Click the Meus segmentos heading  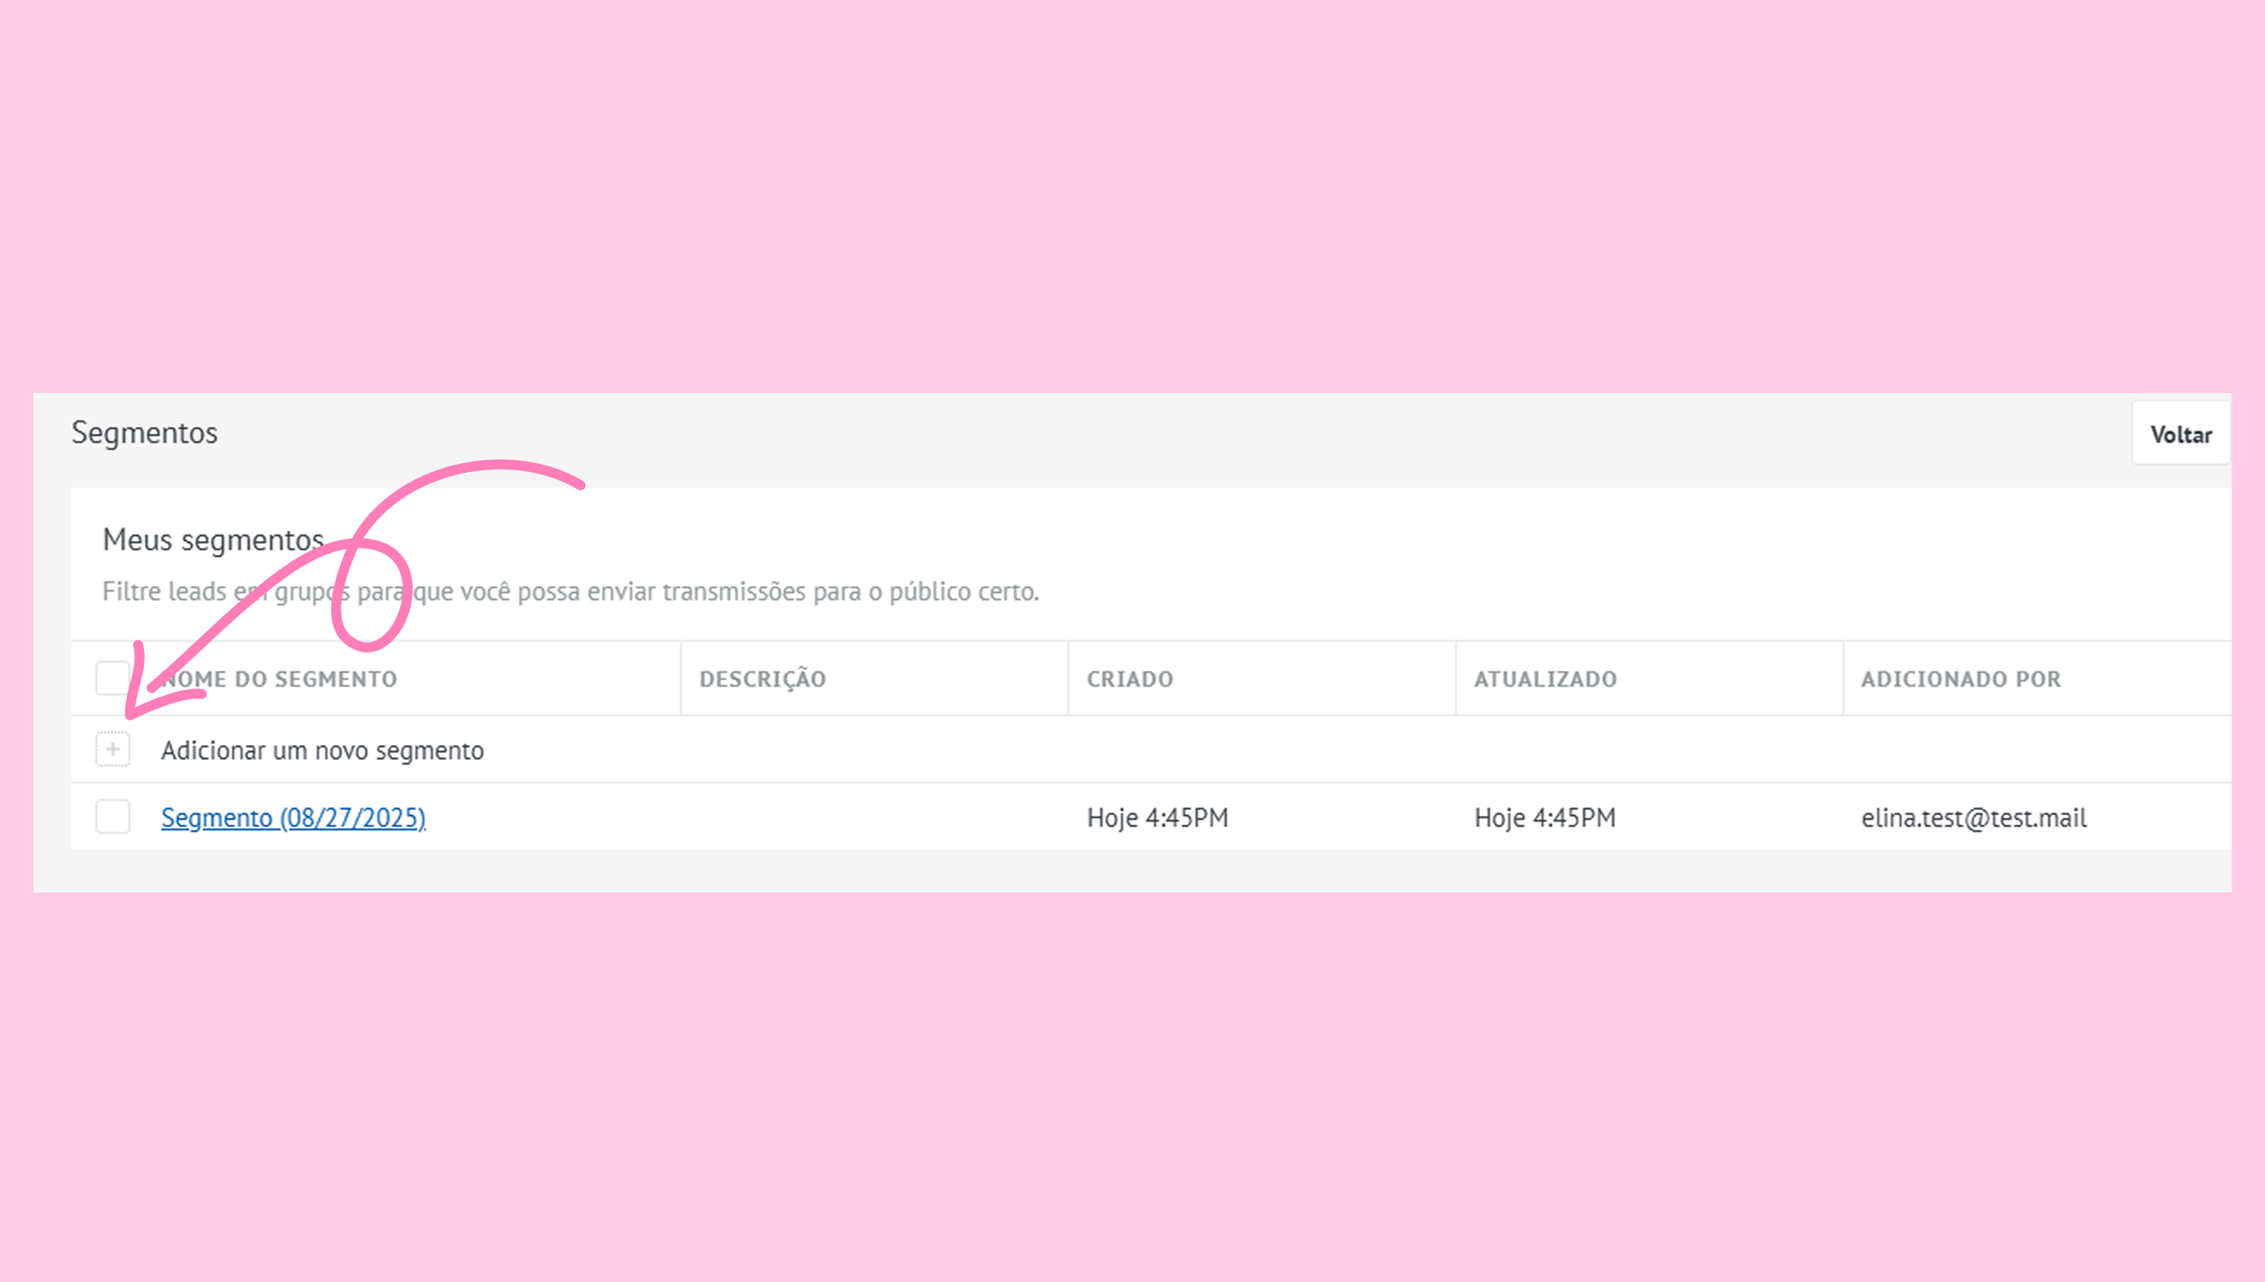pyautogui.click(x=213, y=539)
